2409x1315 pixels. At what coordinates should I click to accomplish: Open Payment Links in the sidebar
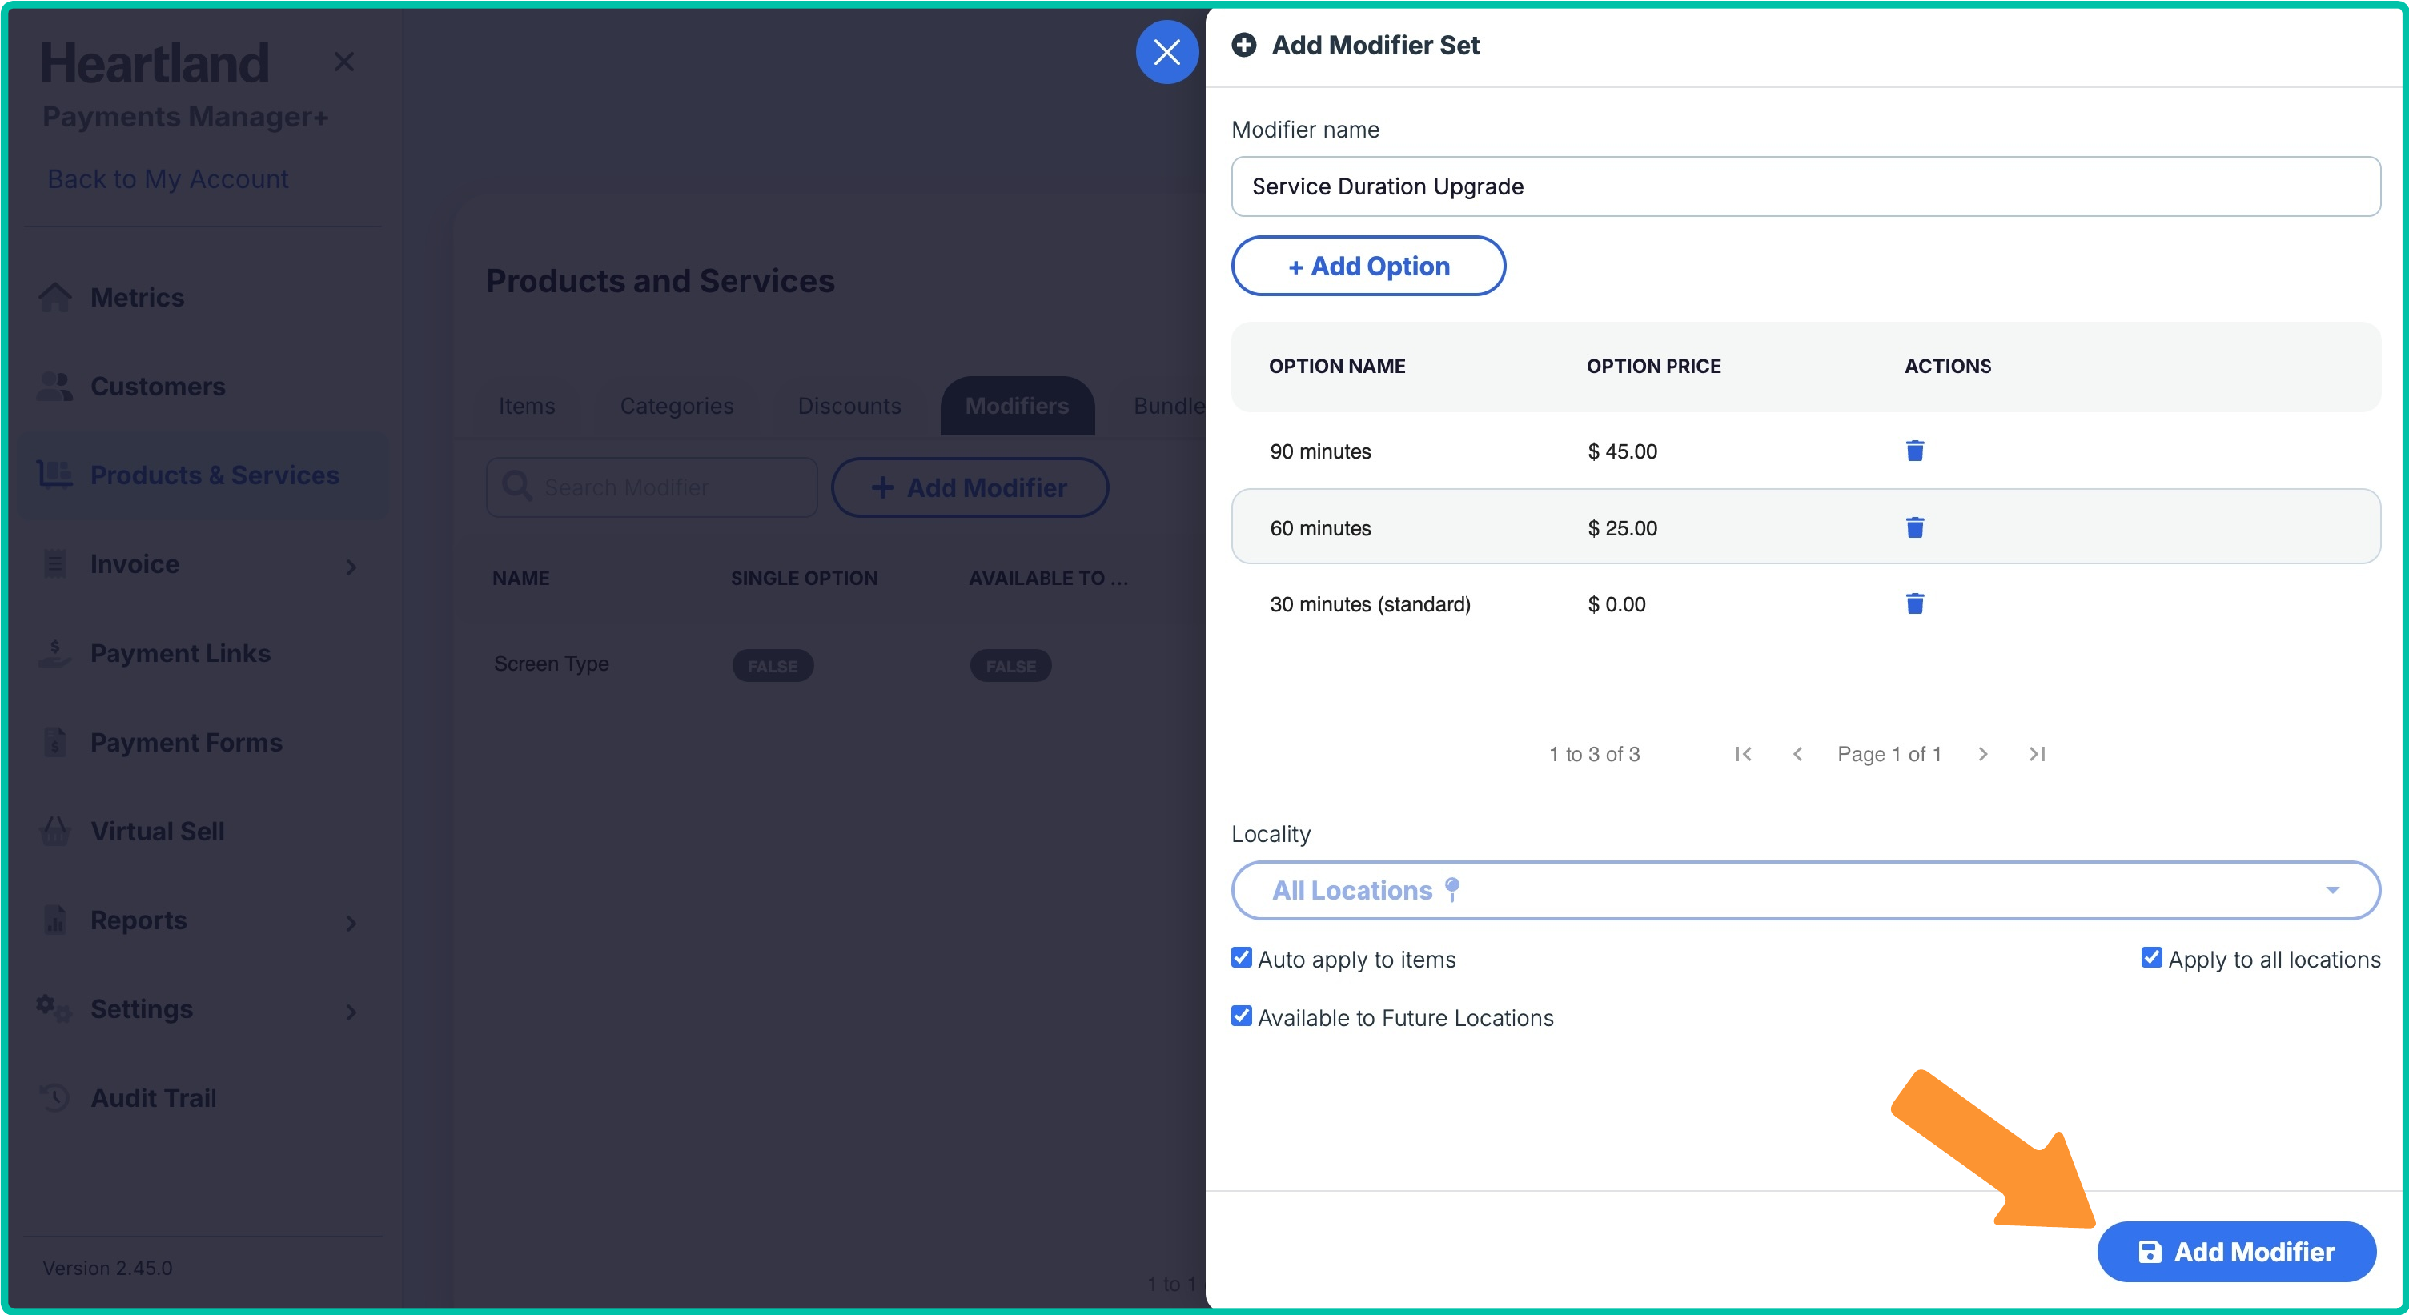(x=201, y=652)
